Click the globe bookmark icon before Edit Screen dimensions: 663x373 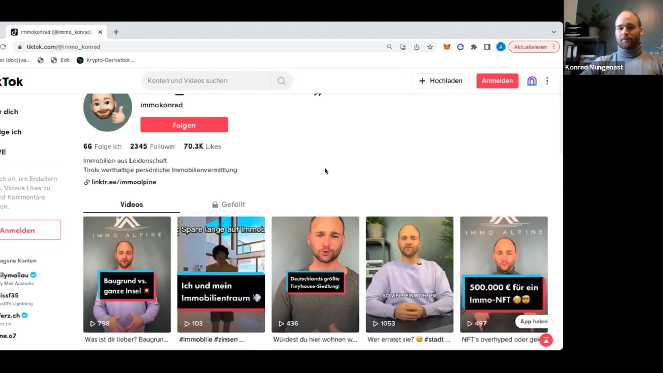(40, 60)
